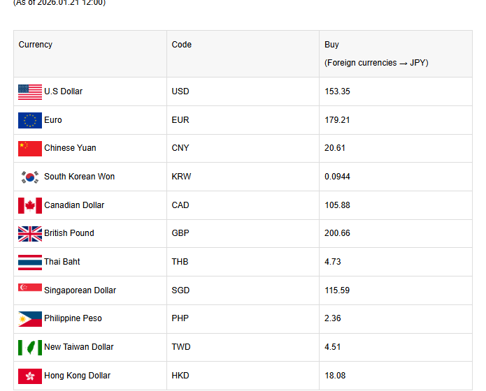Click the Philippine flag icon
Image resolution: width=486 pixels, height=391 pixels.
(x=30, y=318)
